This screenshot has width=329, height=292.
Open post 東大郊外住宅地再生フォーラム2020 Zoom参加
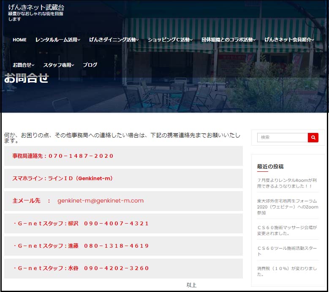click(288, 207)
